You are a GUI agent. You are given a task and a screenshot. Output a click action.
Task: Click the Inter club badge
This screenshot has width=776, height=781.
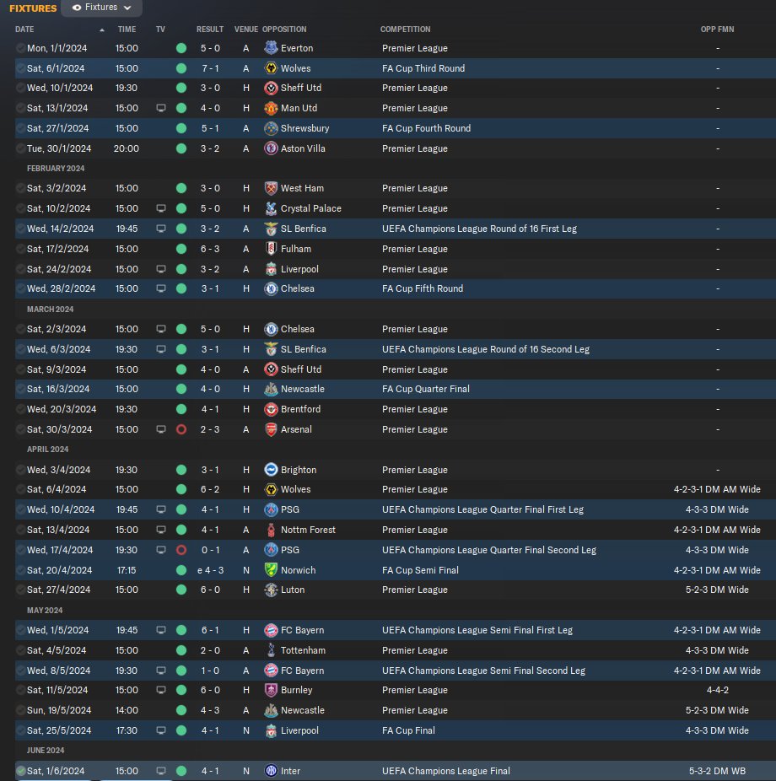click(271, 771)
